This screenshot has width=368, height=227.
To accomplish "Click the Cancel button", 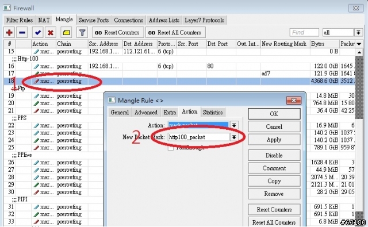I will [x=274, y=126].
